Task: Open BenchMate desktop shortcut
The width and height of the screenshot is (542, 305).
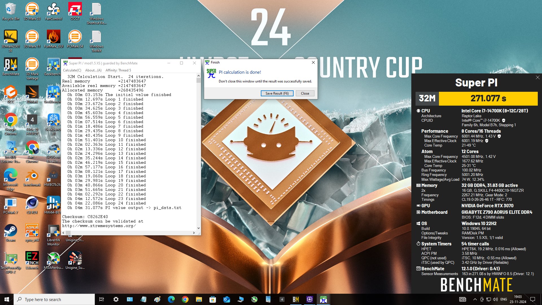Action: 10,67
